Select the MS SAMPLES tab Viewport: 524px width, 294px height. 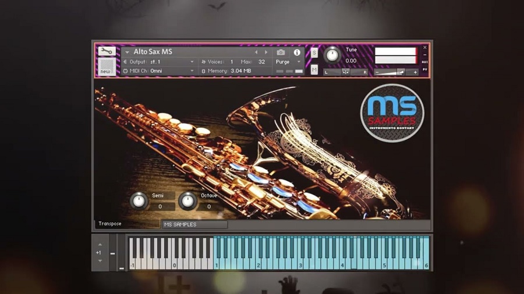(x=194, y=225)
